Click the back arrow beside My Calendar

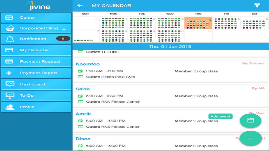click(x=80, y=5)
